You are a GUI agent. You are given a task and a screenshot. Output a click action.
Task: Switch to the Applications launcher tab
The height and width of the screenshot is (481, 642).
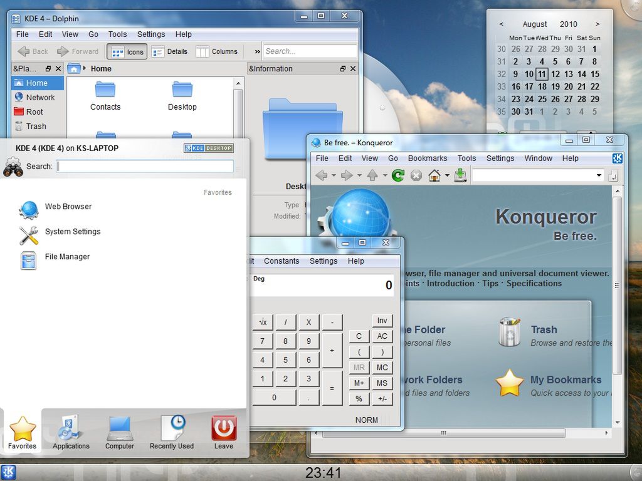click(x=71, y=433)
